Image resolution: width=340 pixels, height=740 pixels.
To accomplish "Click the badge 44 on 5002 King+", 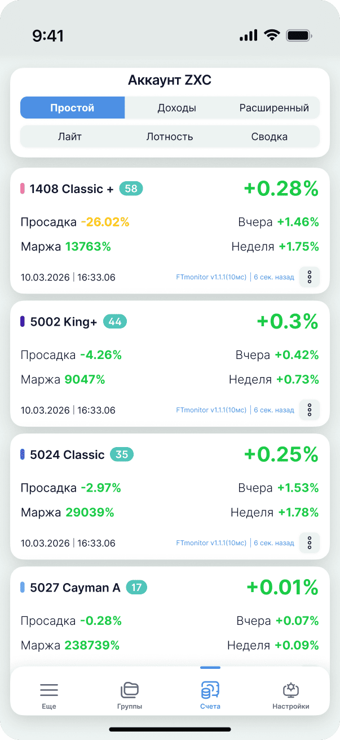I will coord(115,322).
